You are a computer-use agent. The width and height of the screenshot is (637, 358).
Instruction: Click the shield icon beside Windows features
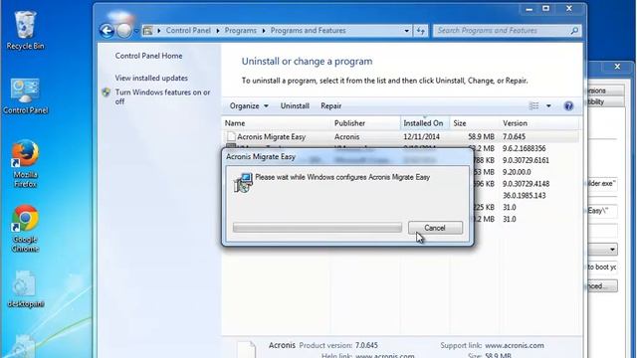pyautogui.click(x=106, y=92)
